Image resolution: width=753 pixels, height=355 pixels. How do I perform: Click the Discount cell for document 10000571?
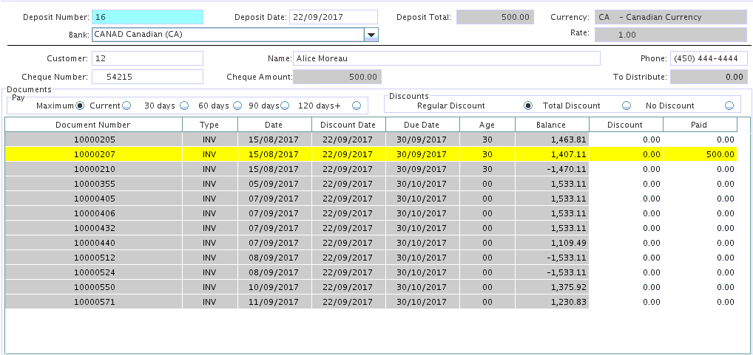626,302
